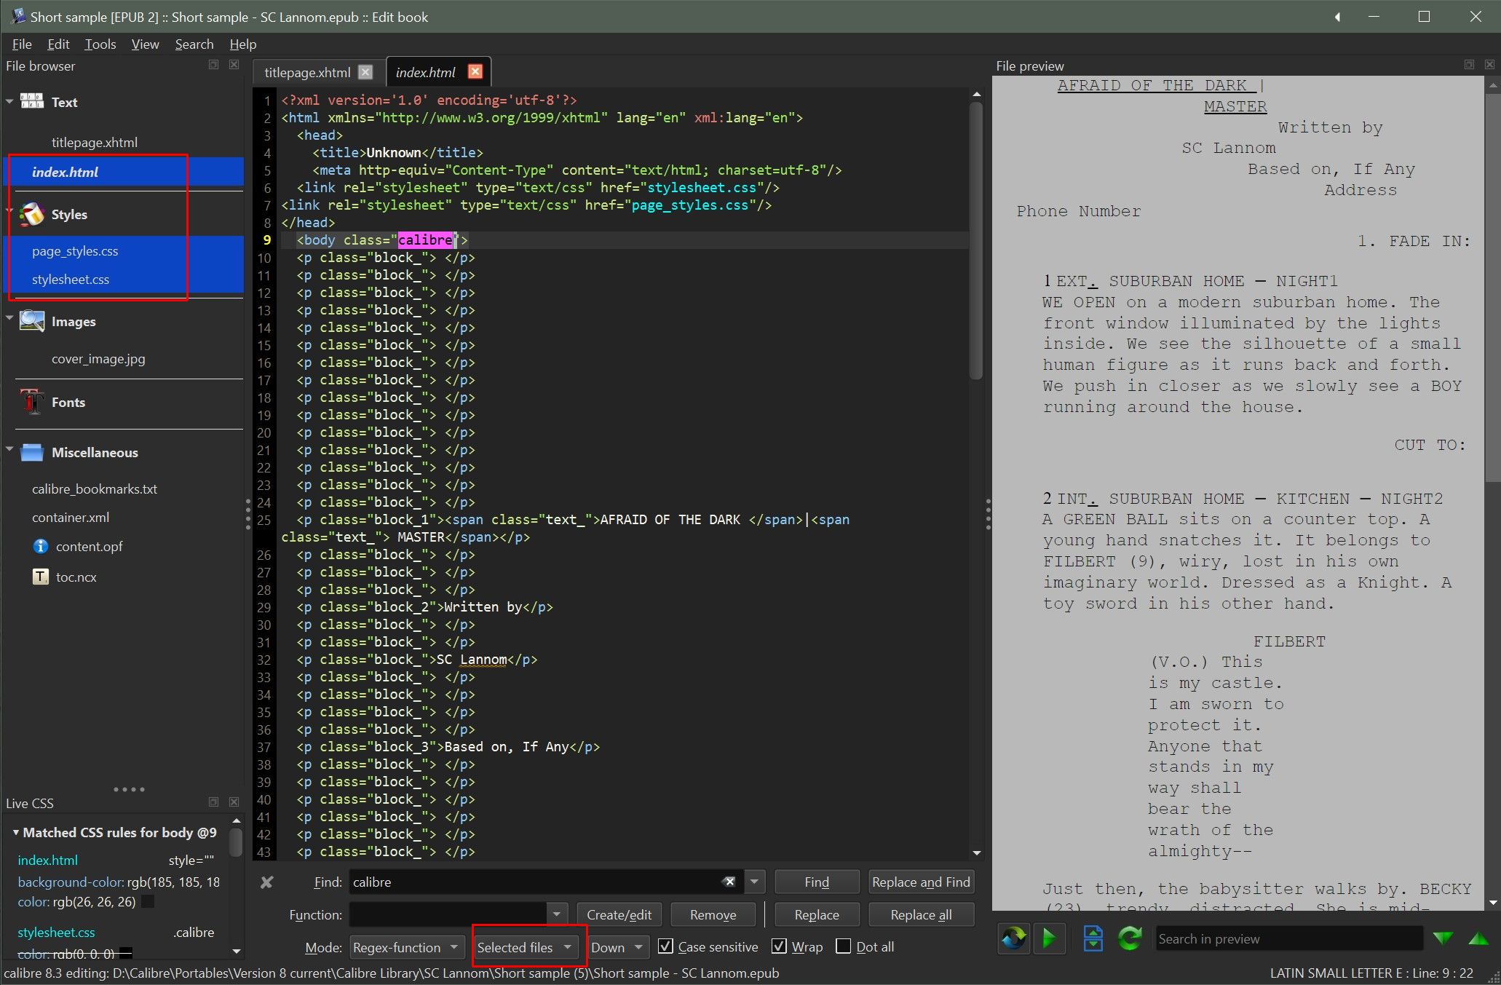The image size is (1501, 985).
Task: Click the blue split-page icon in preview
Action: coord(1093,938)
